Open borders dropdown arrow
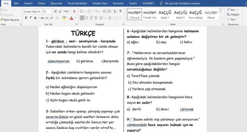This screenshot has height=132, width=247. 121,18
